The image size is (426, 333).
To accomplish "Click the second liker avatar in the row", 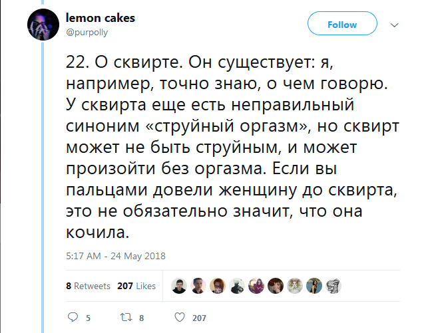I will [x=198, y=286].
